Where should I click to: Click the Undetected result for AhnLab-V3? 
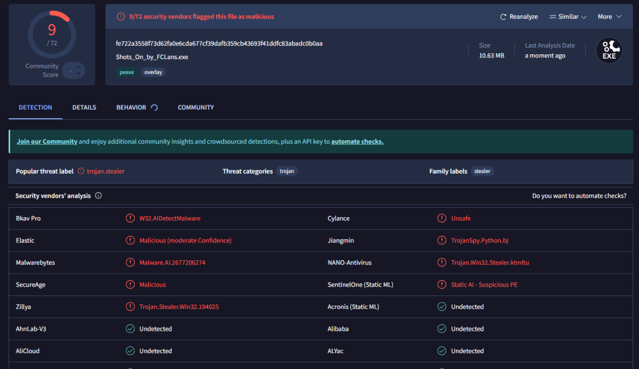point(155,329)
